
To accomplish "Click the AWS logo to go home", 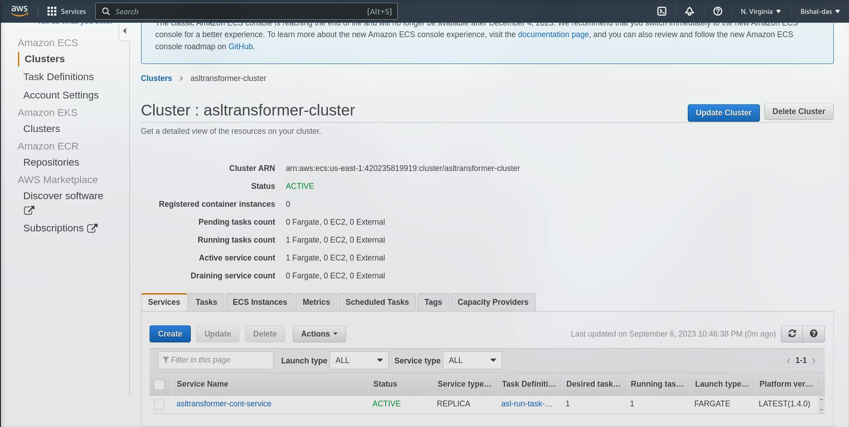I will point(19,11).
